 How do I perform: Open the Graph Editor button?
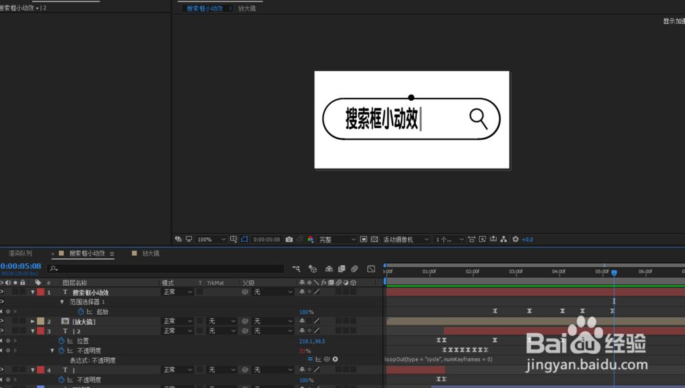coord(371,269)
